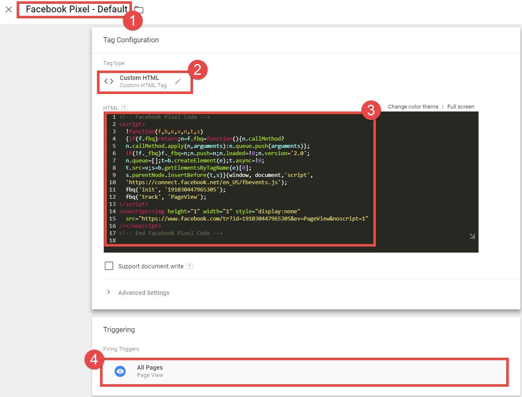This screenshot has width=522, height=397.
Task: Enable Support document.write checkbox
Action: pos(109,266)
